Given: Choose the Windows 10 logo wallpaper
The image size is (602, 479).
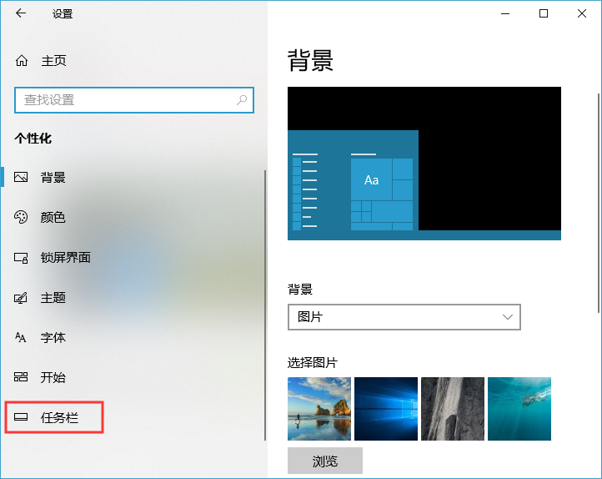Looking at the screenshot, I should (x=386, y=409).
